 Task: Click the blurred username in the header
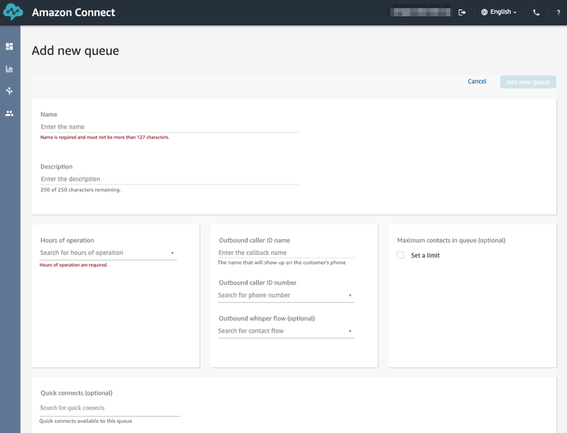[x=420, y=12]
